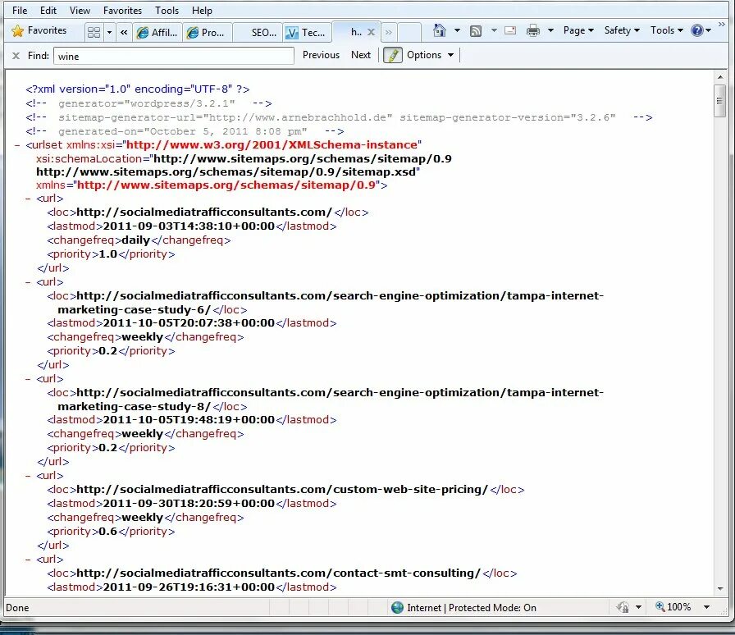Click the Favorites star button

[39, 31]
